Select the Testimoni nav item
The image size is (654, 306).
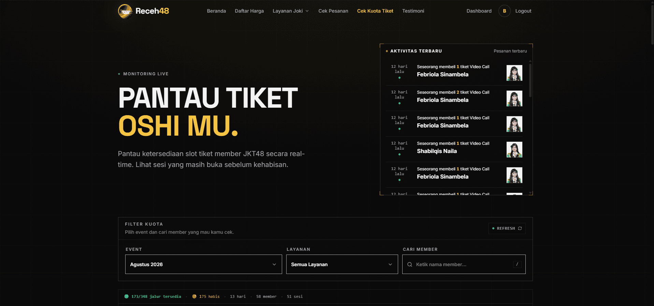click(413, 11)
